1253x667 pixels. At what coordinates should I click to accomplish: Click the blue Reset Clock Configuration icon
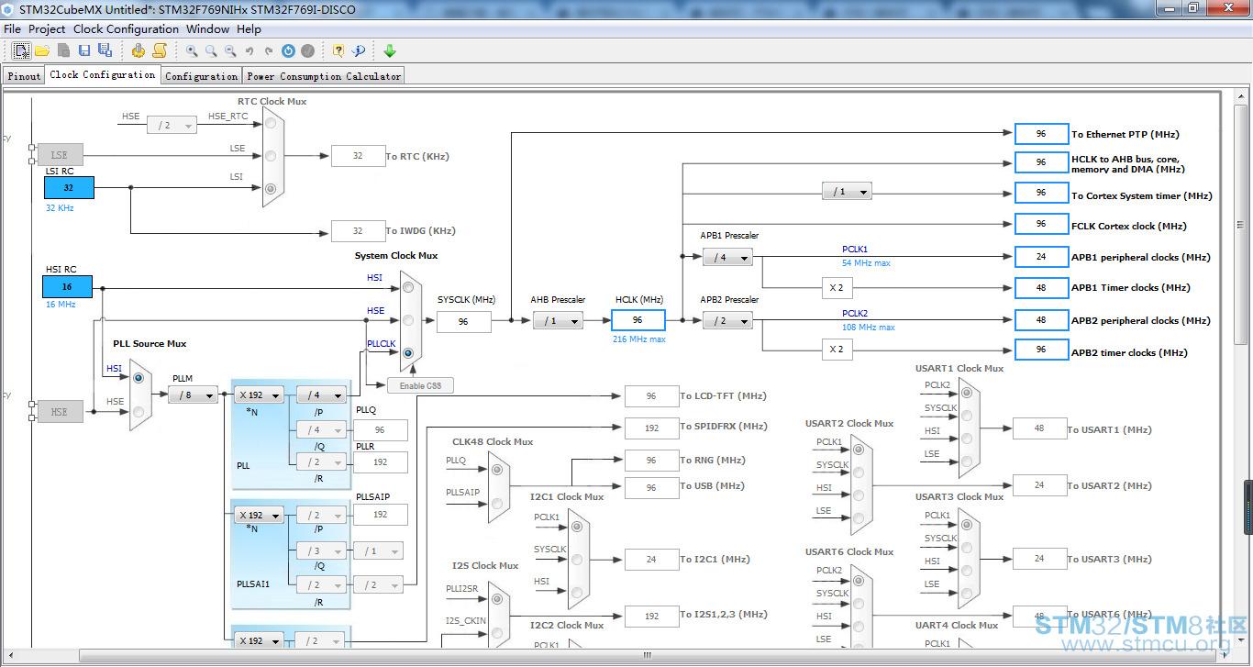(x=288, y=51)
